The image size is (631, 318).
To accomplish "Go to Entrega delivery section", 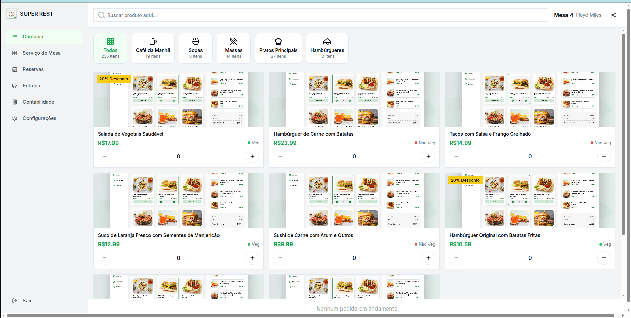I will (31, 86).
